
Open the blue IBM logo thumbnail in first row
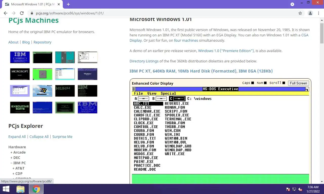[20, 57]
